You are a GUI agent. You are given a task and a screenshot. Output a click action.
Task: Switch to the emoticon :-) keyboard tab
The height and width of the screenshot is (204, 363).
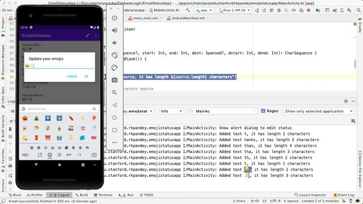[79, 155]
